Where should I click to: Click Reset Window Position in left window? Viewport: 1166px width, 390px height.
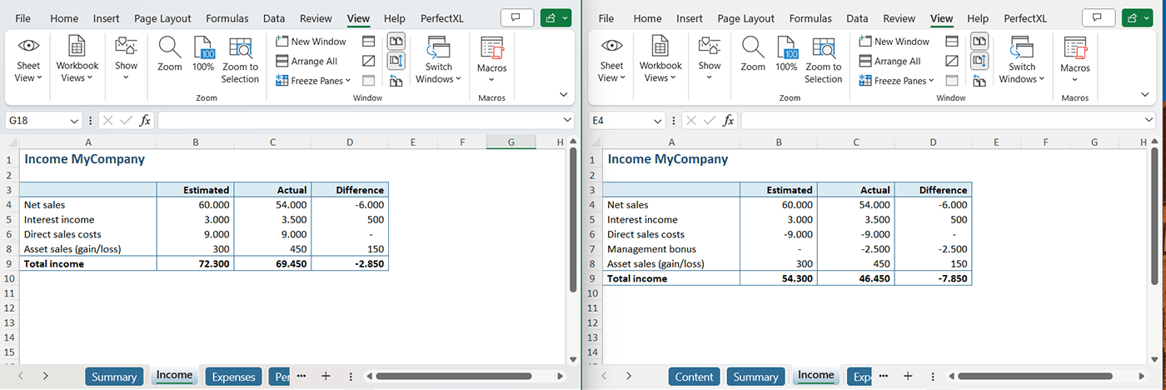coord(396,81)
